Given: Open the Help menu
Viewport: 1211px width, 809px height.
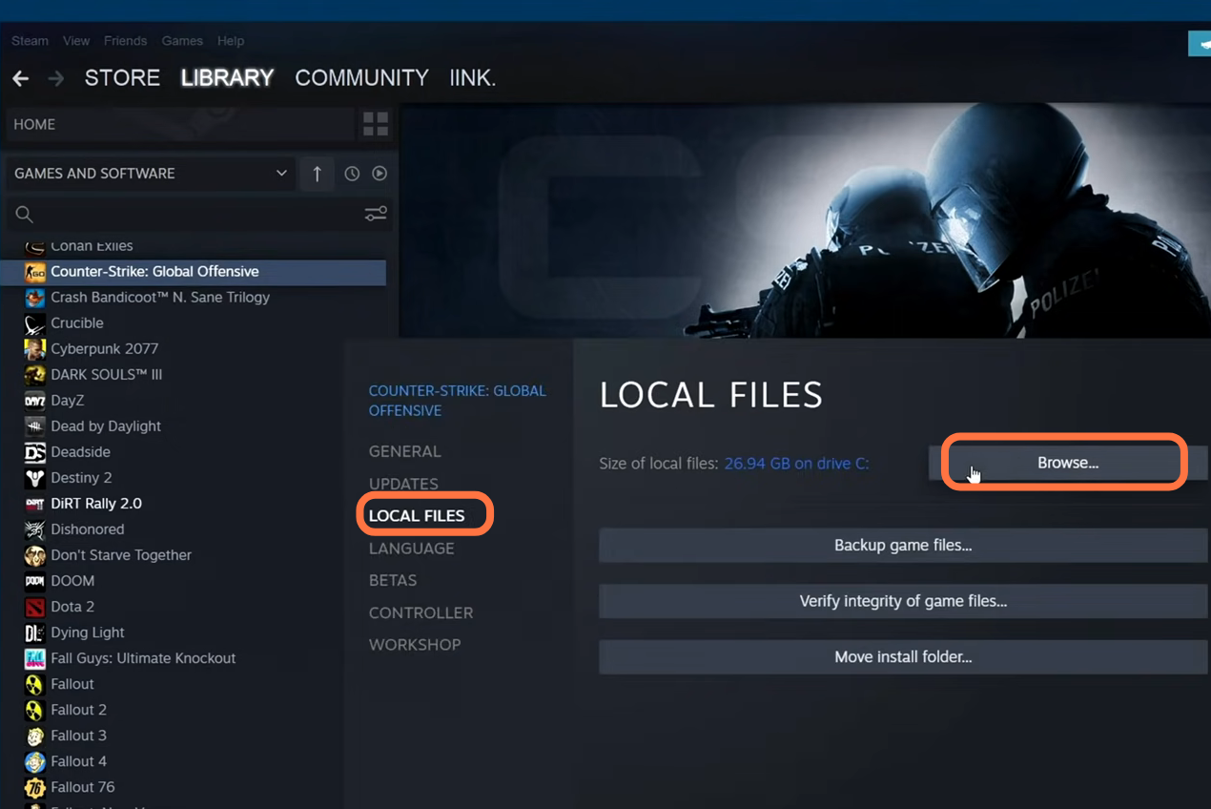Looking at the screenshot, I should pyautogui.click(x=231, y=41).
